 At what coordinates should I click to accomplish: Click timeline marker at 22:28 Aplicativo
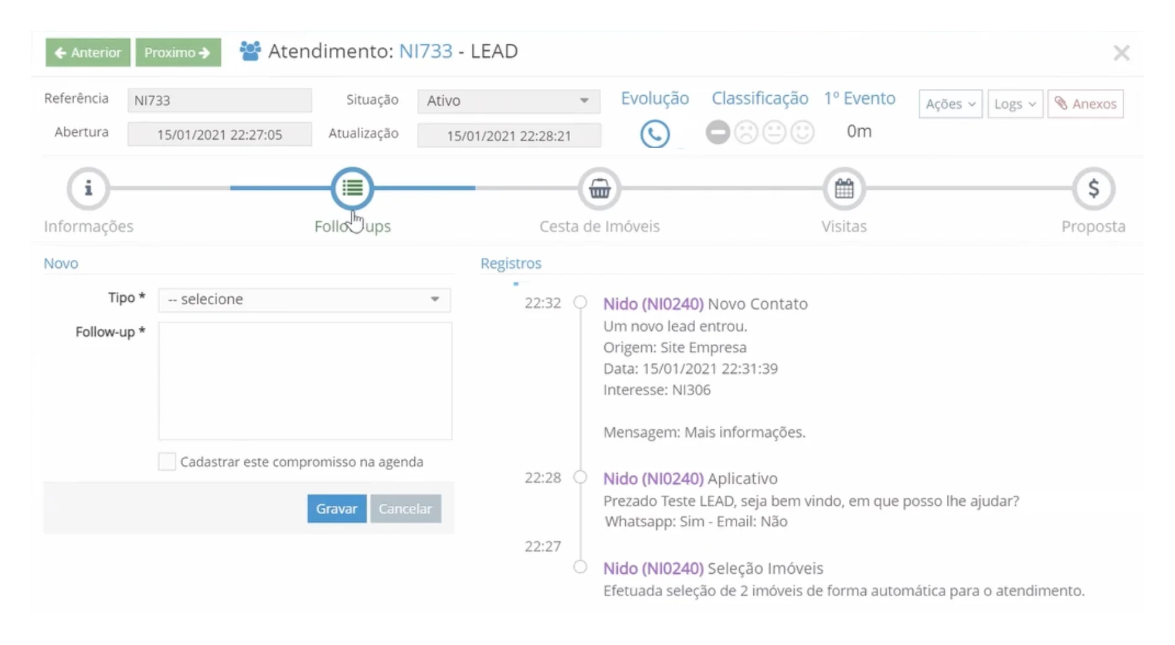[580, 477]
